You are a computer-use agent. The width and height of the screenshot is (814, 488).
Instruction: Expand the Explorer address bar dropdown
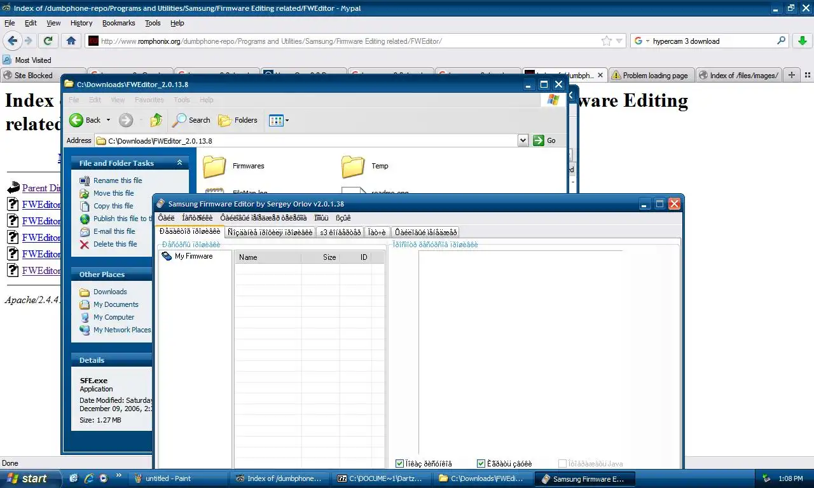pyautogui.click(x=523, y=140)
